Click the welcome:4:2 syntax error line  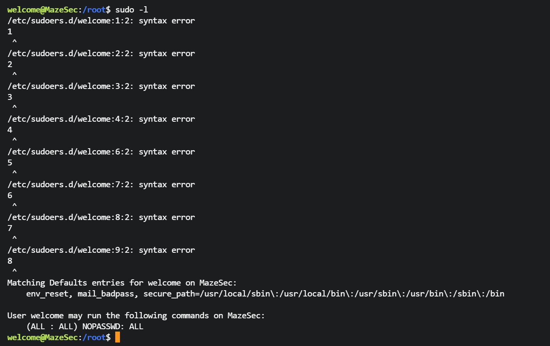[x=101, y=119]
